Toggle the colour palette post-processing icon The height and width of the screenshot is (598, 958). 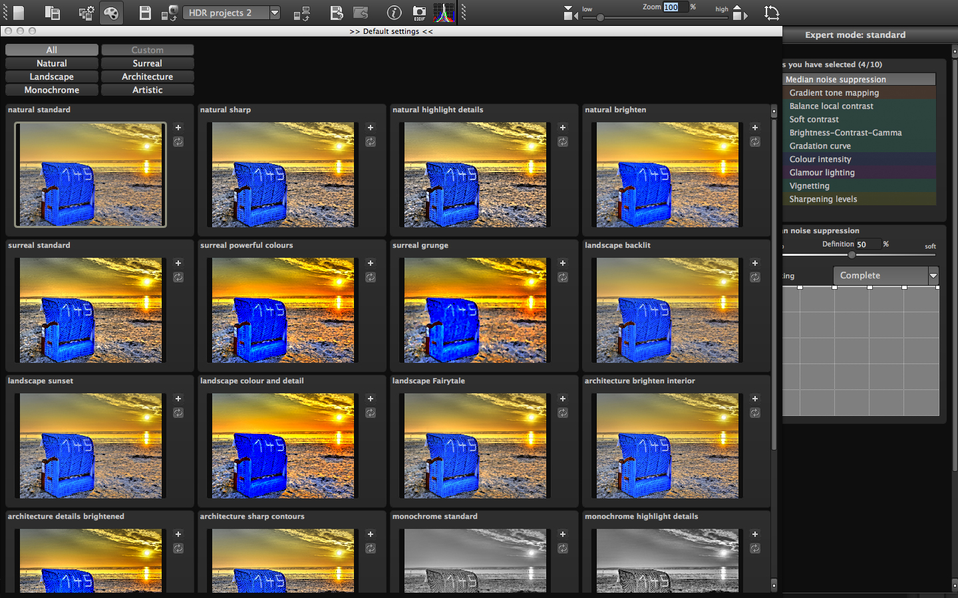pos(112,13)
